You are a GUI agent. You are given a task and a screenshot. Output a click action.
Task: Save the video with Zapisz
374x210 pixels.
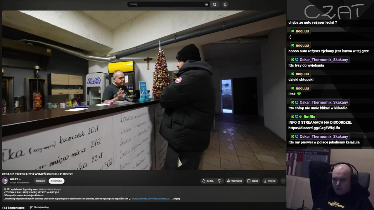pyautogui.click(x=253, y=181)
